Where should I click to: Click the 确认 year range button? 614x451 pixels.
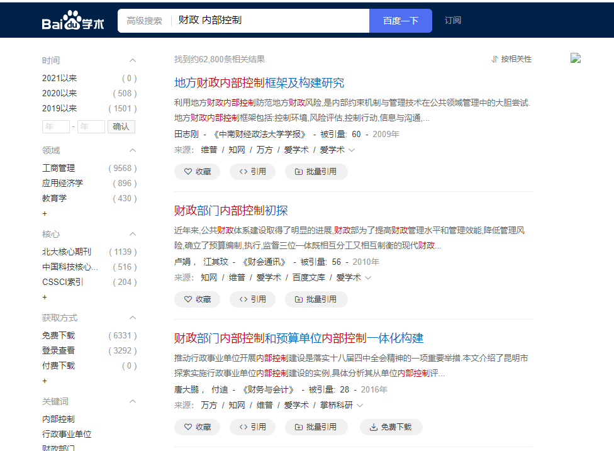[x=121, y=126]
